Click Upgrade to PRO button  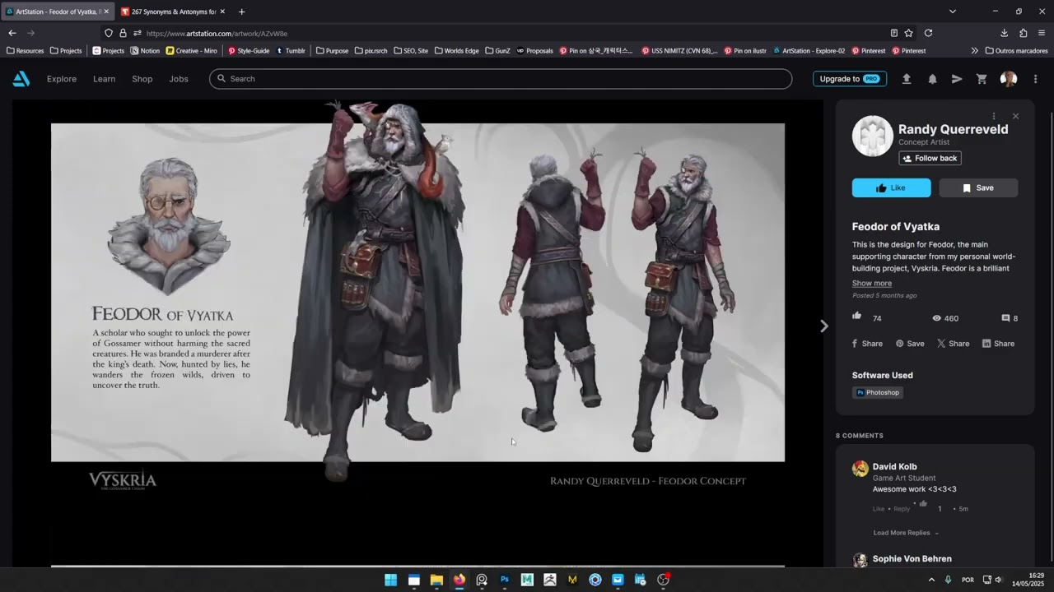tap(850, 79)
